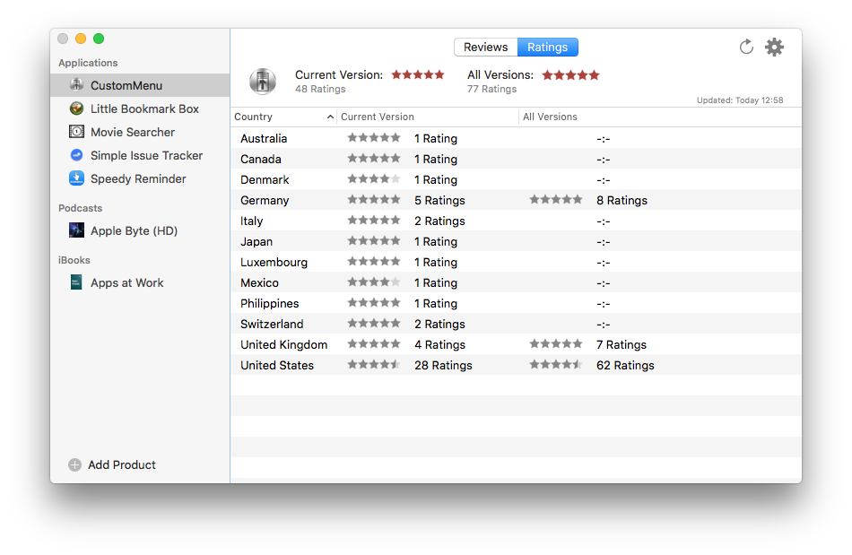Viewport: 852px width, 555px height.
Task: Select the Philippines row
Action: 517,304
